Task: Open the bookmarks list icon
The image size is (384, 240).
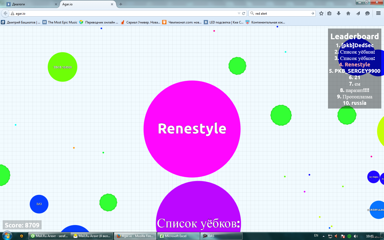Action: point(330,13)
